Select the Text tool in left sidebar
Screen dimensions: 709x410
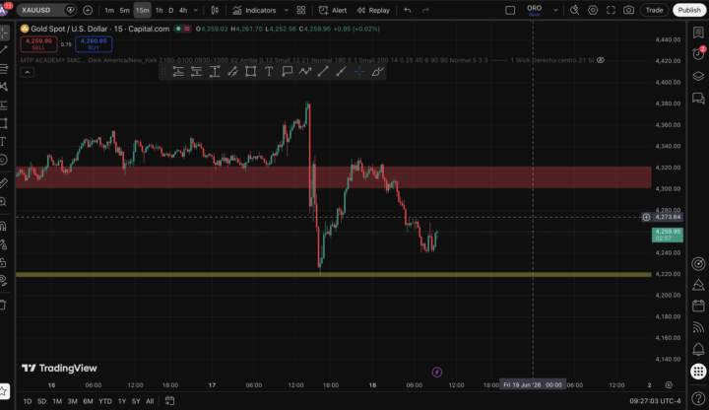click(x=3, y=142)
